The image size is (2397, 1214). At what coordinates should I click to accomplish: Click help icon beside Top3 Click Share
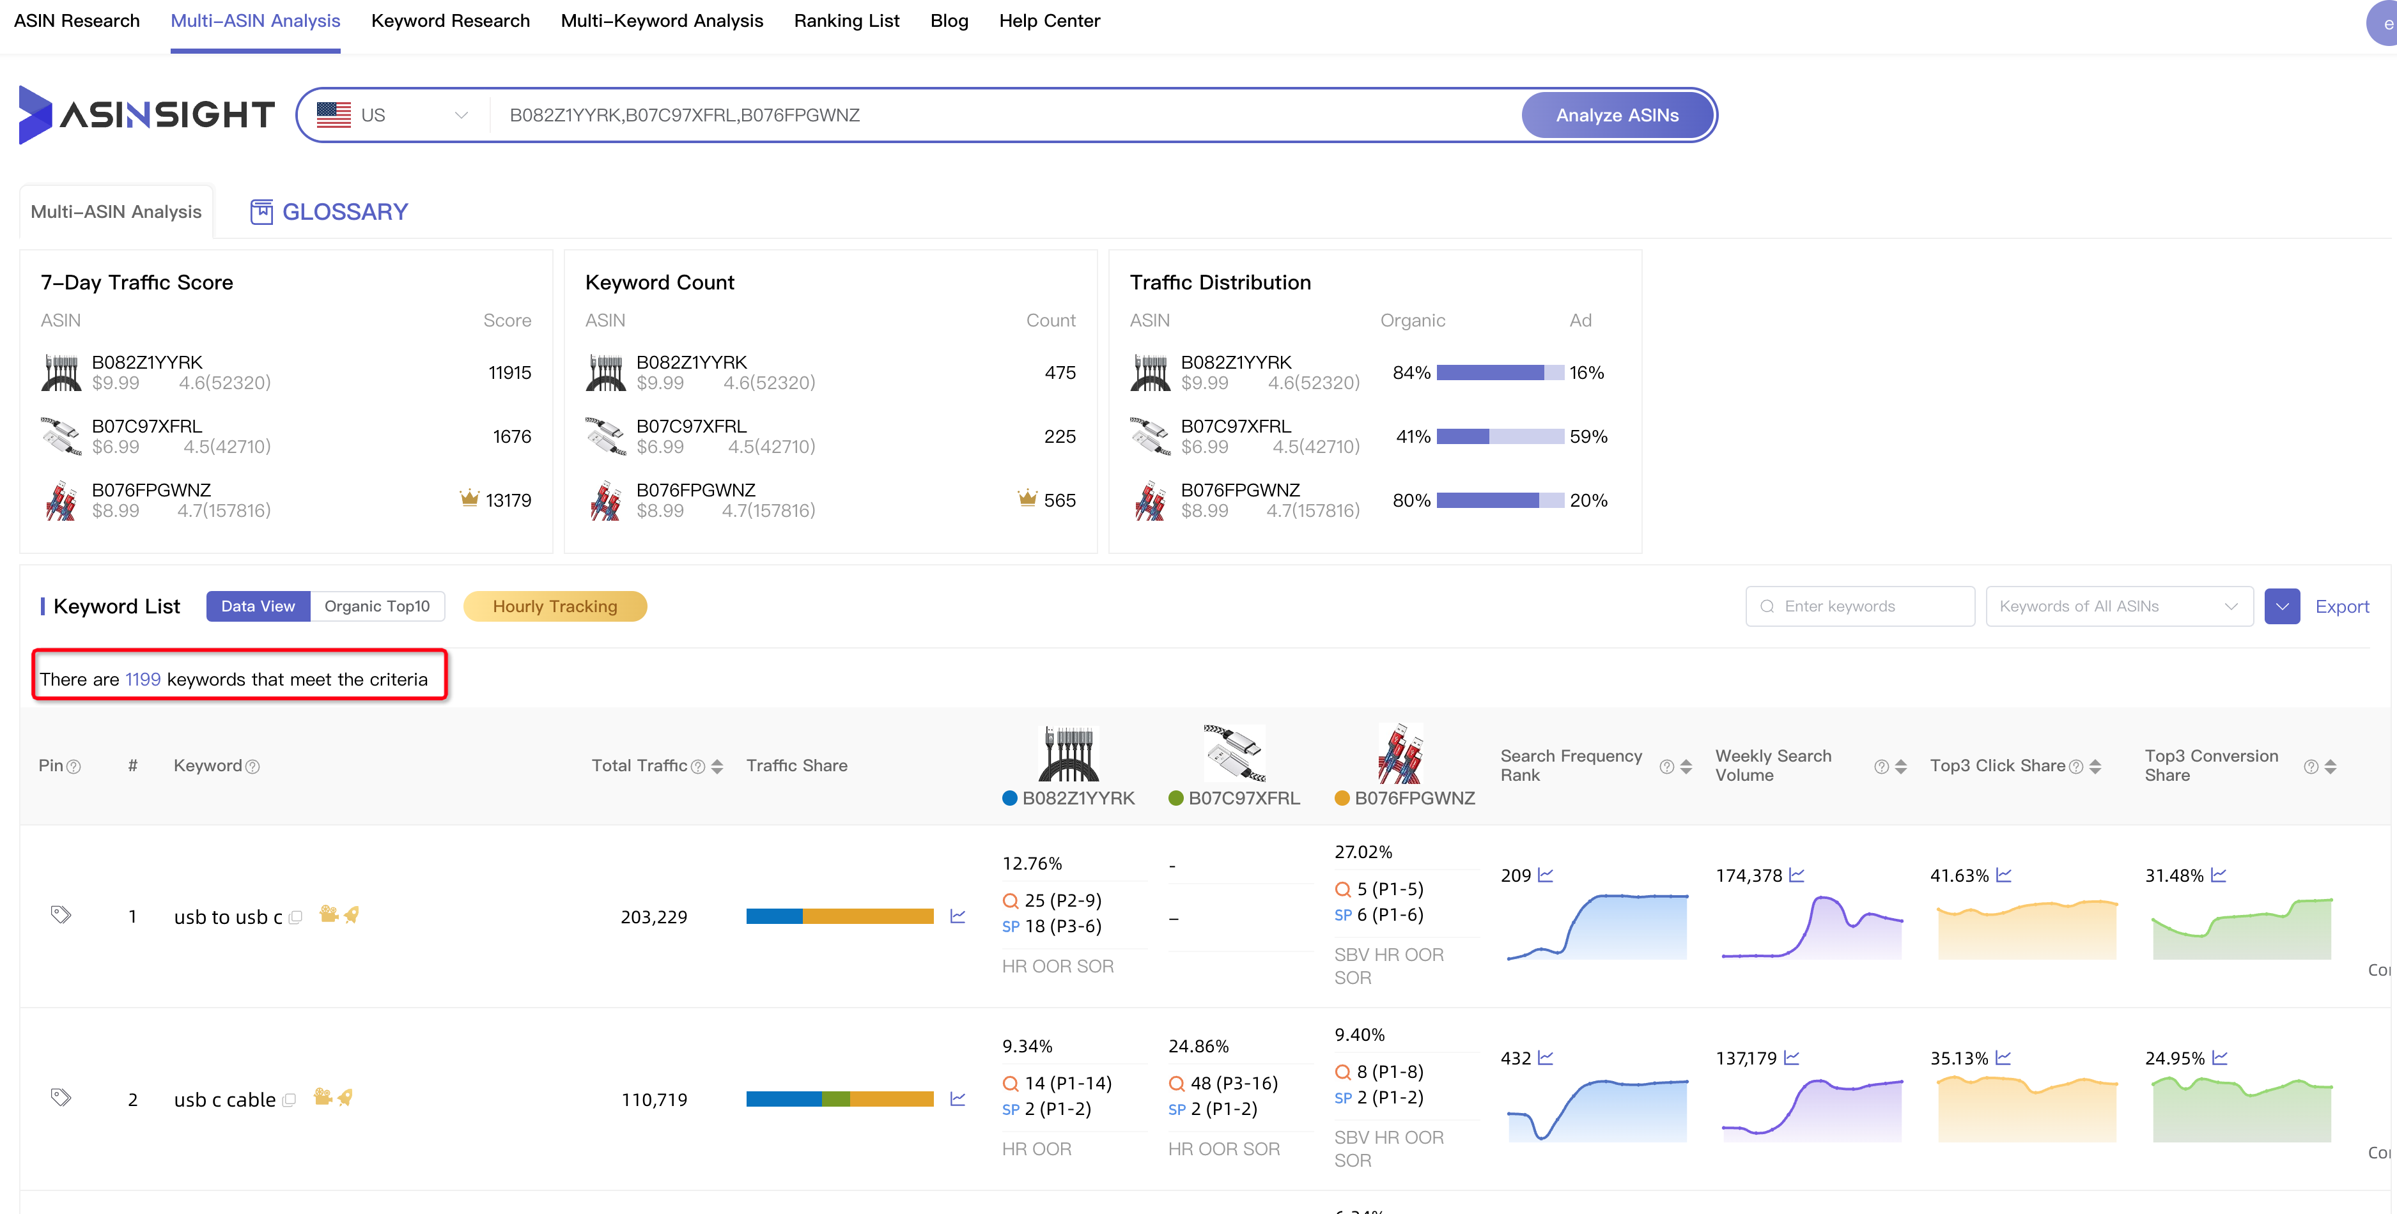coord(2076,767)
